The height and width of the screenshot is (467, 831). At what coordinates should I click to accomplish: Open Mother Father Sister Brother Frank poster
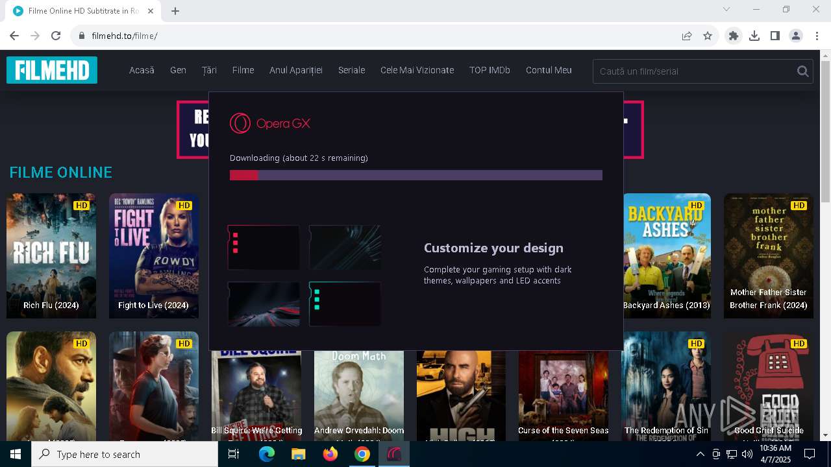[769, 256]
